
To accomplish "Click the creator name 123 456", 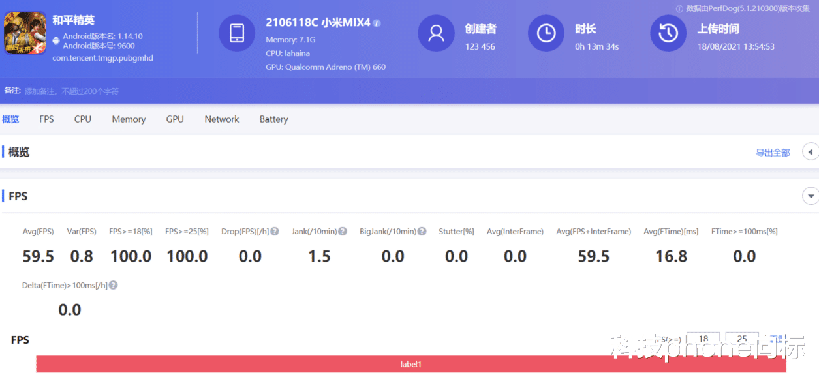I will pyautogui.click(x=480, y=46).
